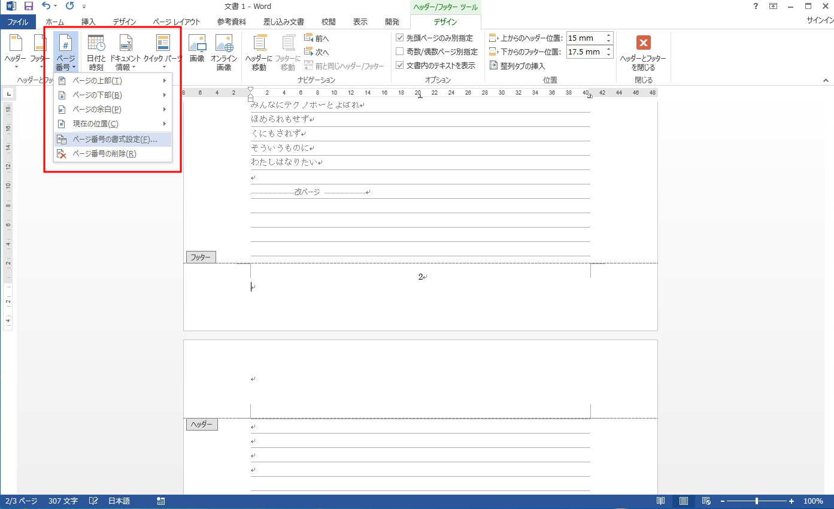Switch to the 挿入 tab
834x509 pixels.
(89, 22)
